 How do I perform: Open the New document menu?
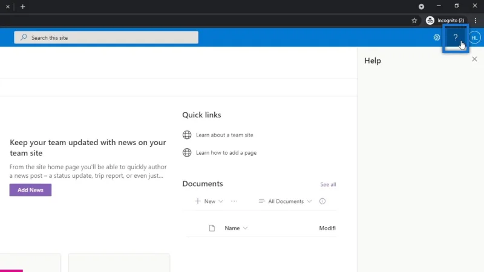(x=209, y=201)
